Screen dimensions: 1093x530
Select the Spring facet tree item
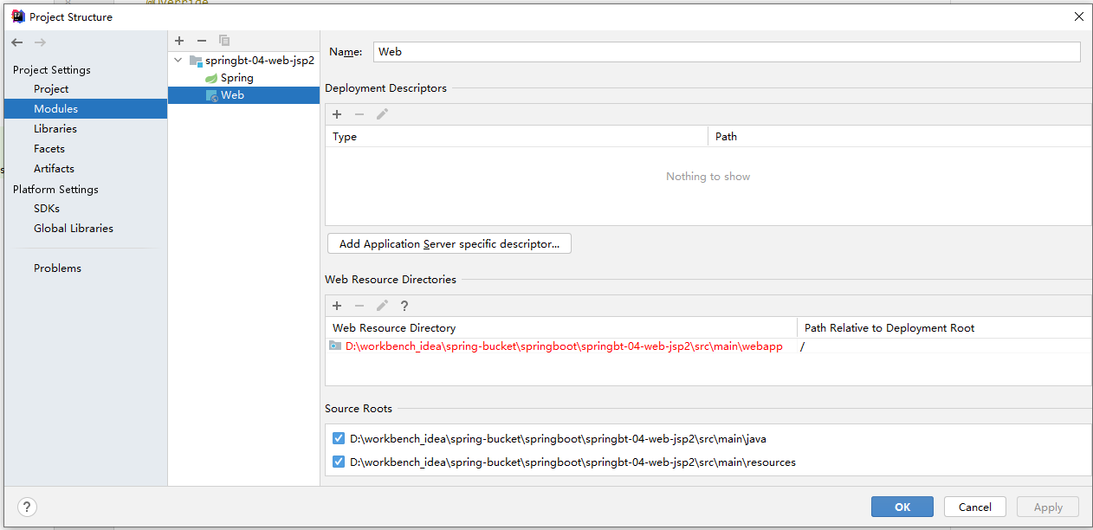(237, 78)
